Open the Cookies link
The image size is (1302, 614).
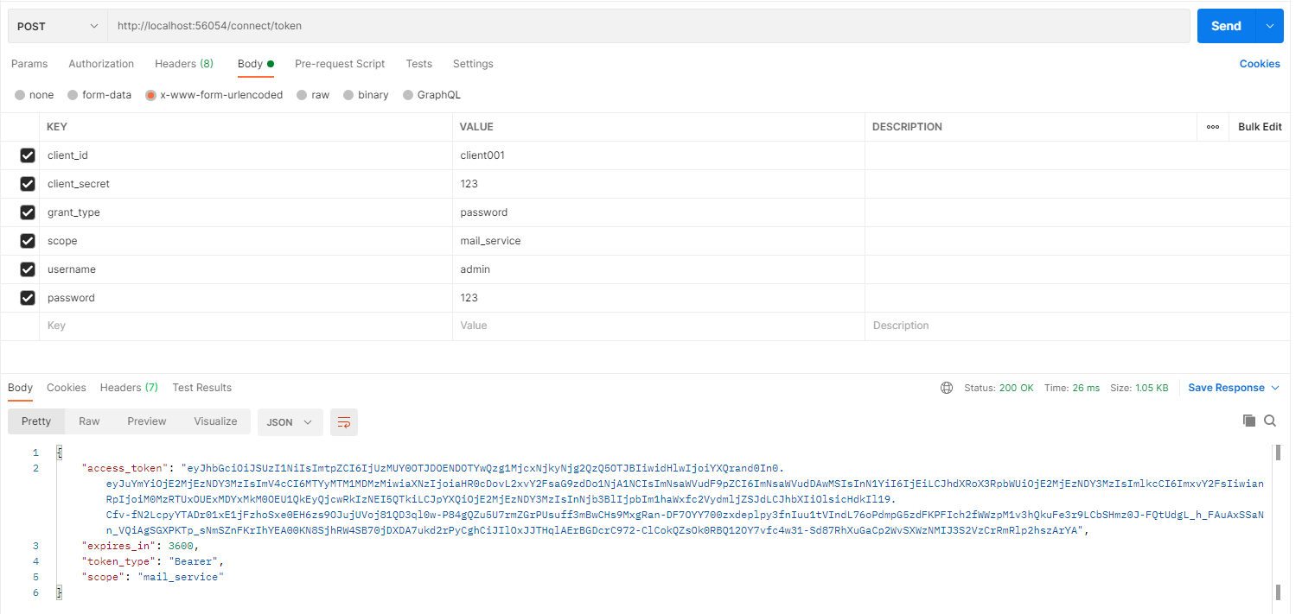(x=1260, y=64)
